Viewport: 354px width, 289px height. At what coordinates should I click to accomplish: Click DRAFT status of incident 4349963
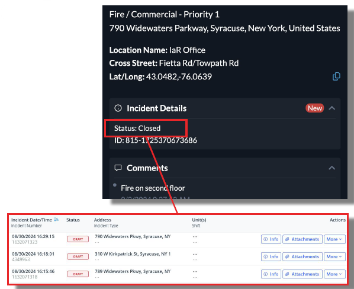(x=78, y=256)
